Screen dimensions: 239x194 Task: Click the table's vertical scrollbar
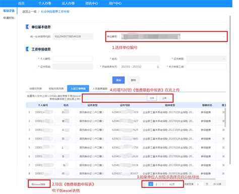[225, 118]
